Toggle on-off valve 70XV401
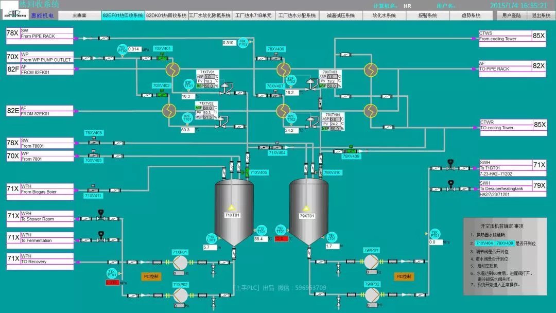 [163, 57]
